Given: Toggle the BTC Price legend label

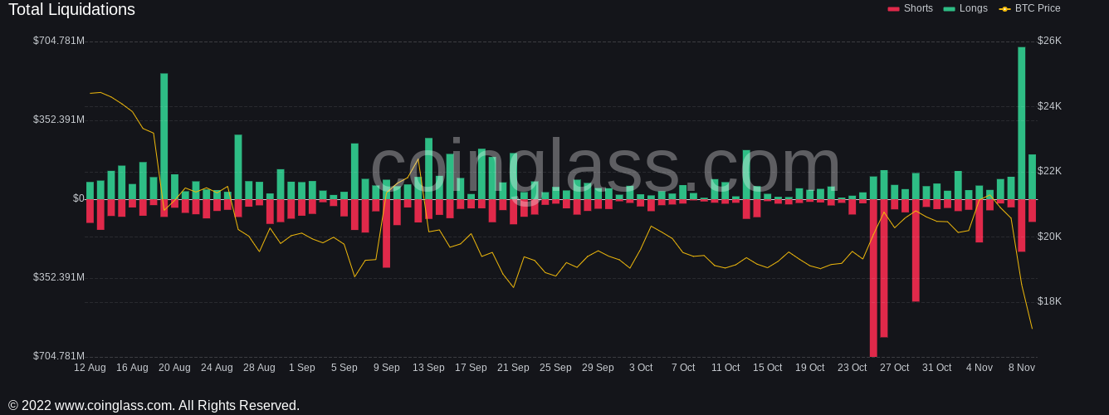Looking at the screenshot, I should tap(1038, 8).
